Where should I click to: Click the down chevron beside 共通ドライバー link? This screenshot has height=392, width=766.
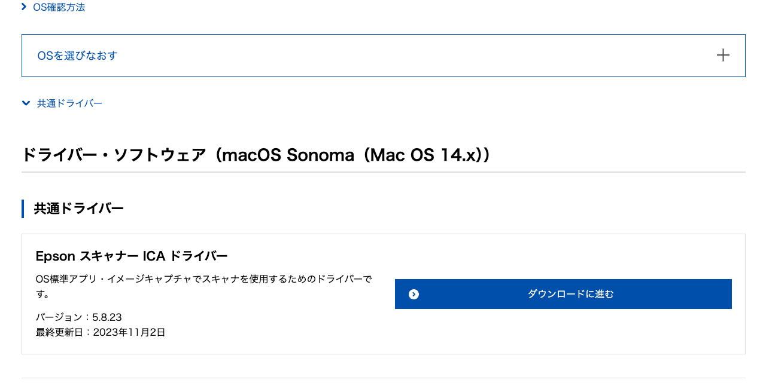26,103
